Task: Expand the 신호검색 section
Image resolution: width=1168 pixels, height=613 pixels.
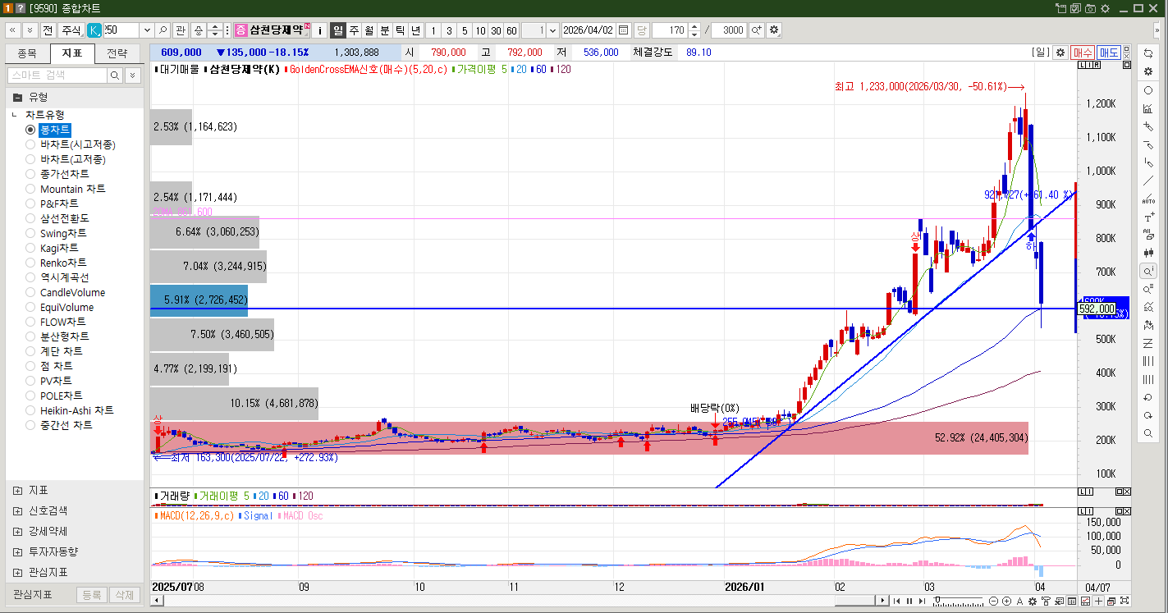Action: pyautogui.click(x=18, y=510)
